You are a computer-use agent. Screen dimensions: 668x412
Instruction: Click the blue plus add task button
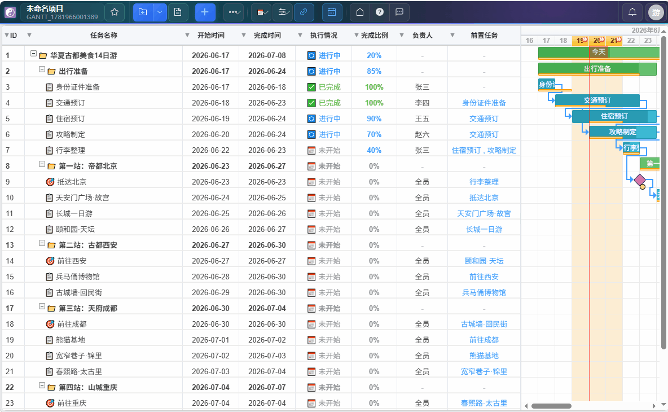point(205,12)
